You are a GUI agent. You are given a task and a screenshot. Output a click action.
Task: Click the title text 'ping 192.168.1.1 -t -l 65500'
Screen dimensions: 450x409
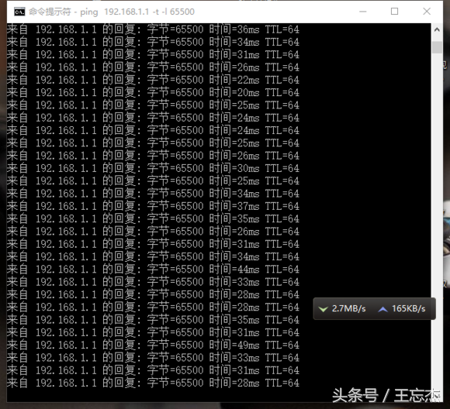click(137, 12)
